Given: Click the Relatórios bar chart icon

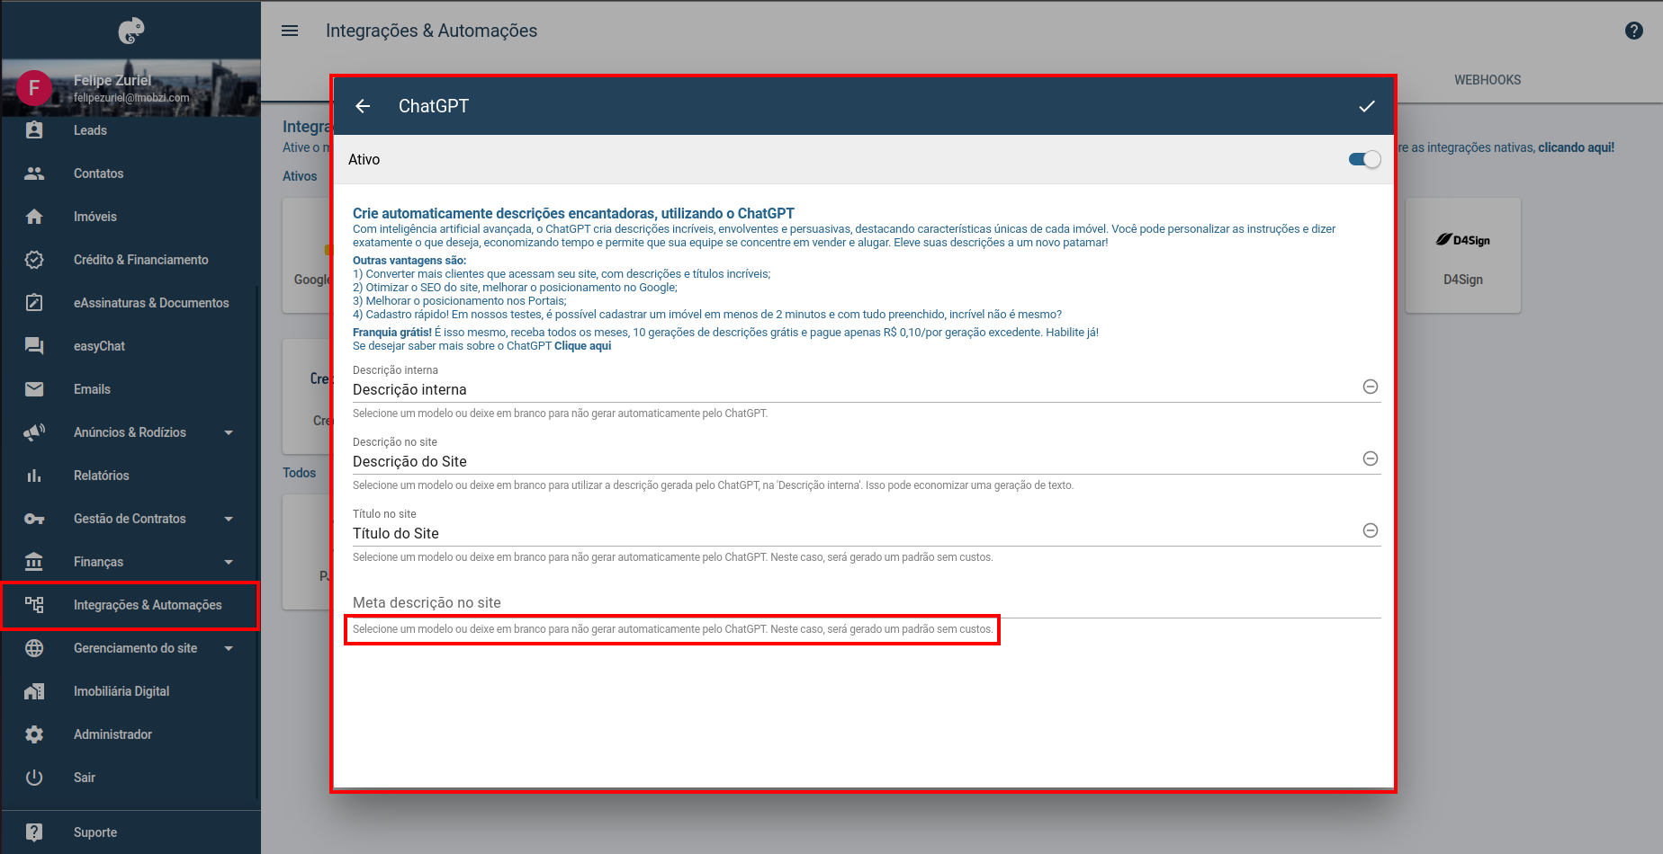Looking at the screenshot, I should pos(34,476).
